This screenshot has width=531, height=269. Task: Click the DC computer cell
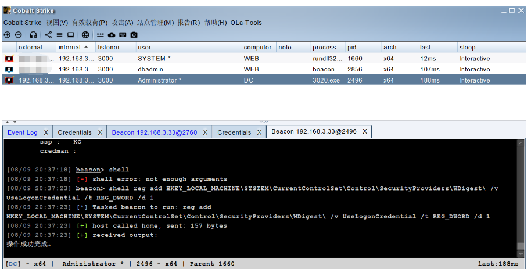[x=259, y=80]
